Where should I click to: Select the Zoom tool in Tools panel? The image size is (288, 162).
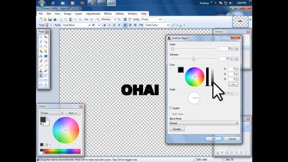[46, 46]
